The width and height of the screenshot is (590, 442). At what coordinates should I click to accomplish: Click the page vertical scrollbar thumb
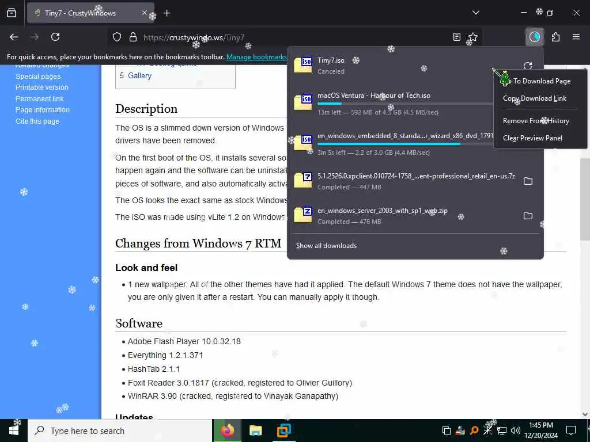coord(585,199)
